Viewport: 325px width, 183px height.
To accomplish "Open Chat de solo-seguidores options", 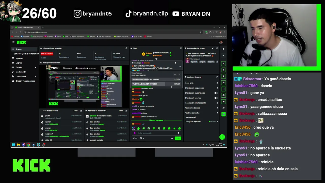I will click(217, 88).
